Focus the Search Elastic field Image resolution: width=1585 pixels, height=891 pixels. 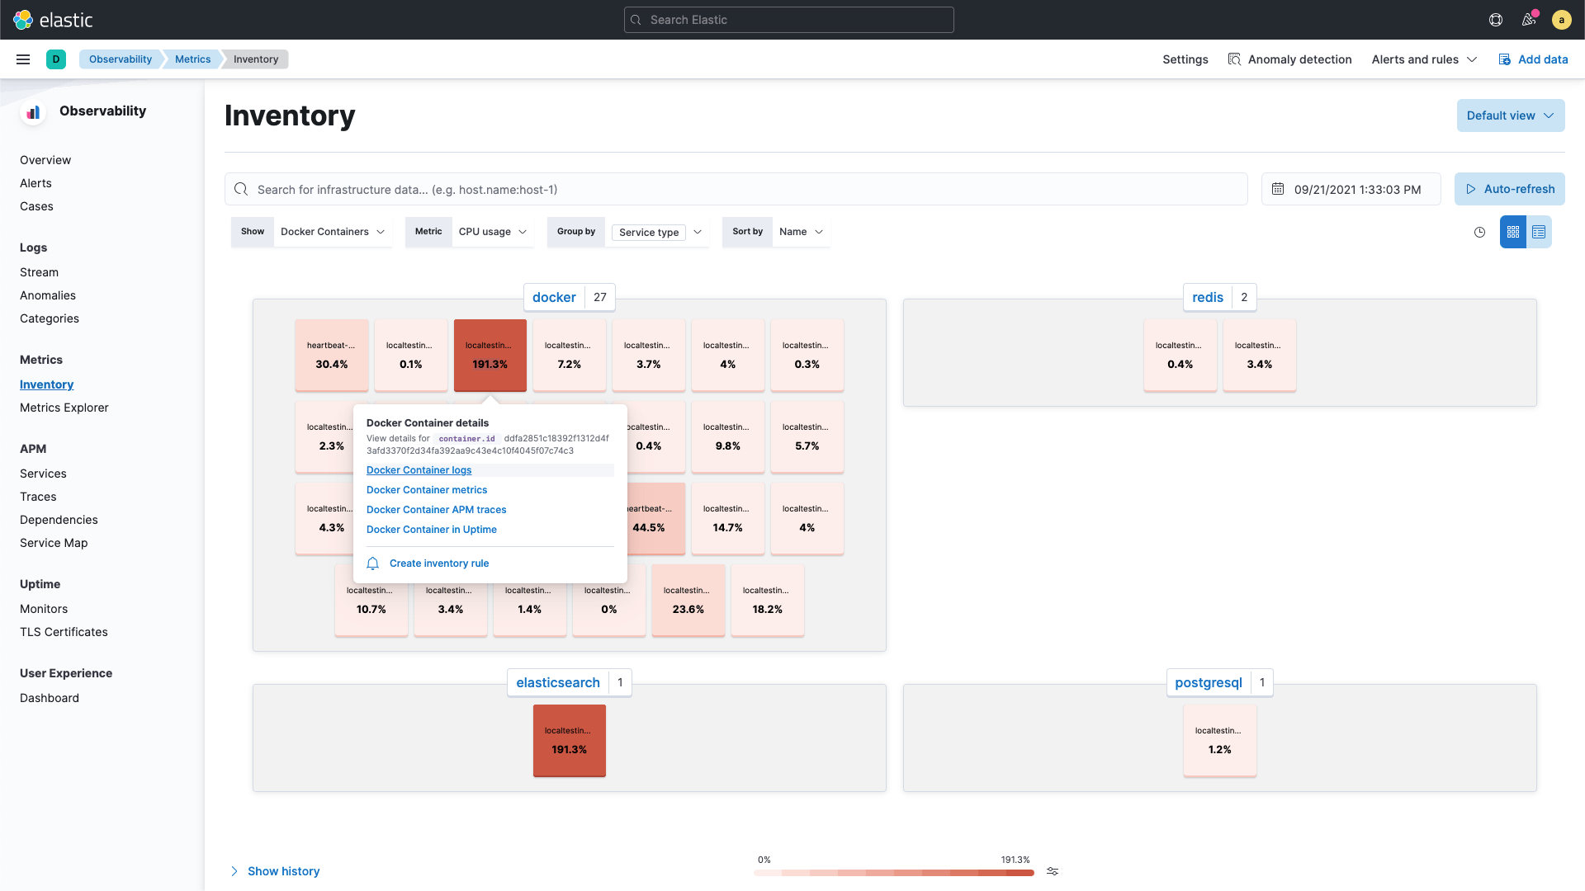(x=789, y=20)
